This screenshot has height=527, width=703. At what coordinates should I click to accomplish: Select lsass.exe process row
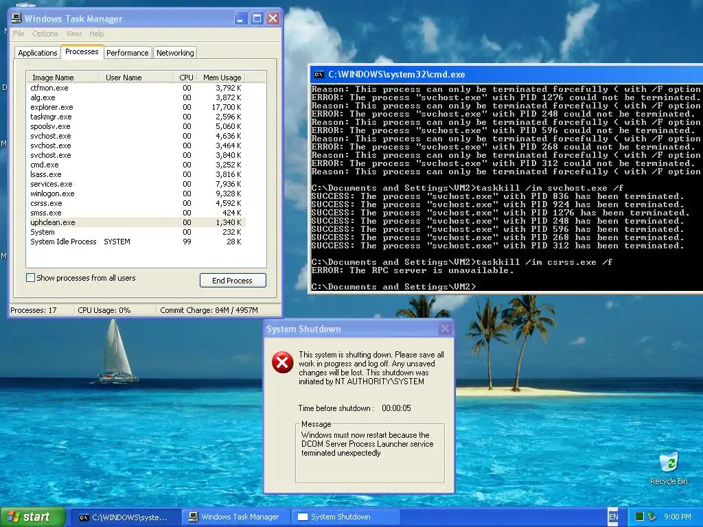[x=136, y=174]
